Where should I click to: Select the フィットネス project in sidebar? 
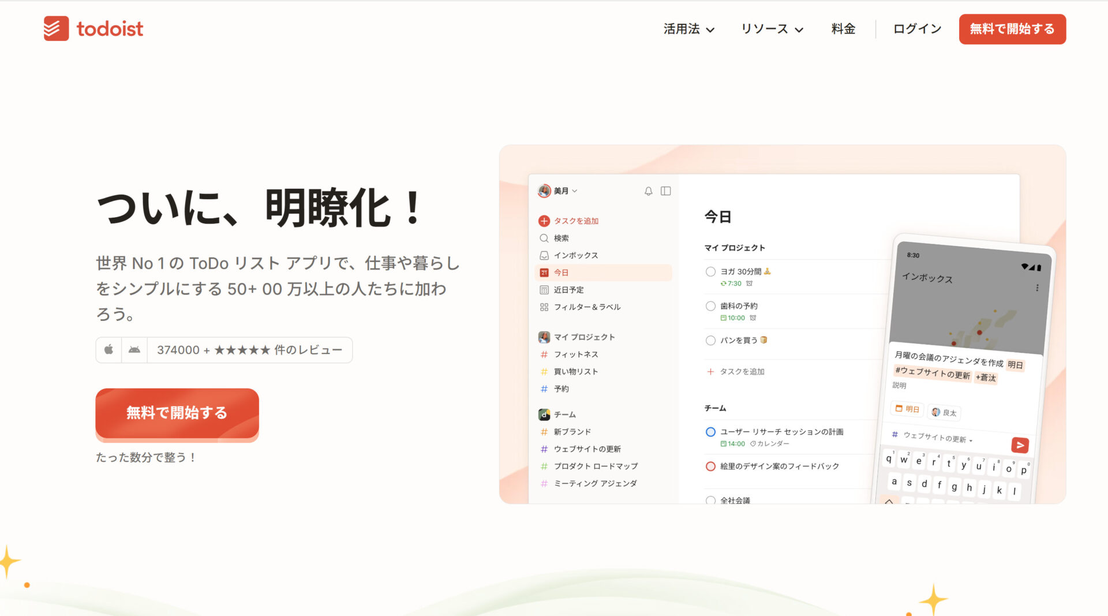pos(575,354)
